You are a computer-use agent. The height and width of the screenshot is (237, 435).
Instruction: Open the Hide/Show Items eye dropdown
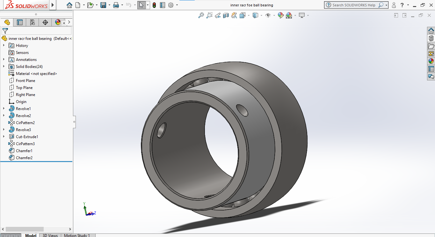coord(274,15)
